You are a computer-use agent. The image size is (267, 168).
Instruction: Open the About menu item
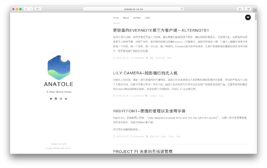point(126,18)
